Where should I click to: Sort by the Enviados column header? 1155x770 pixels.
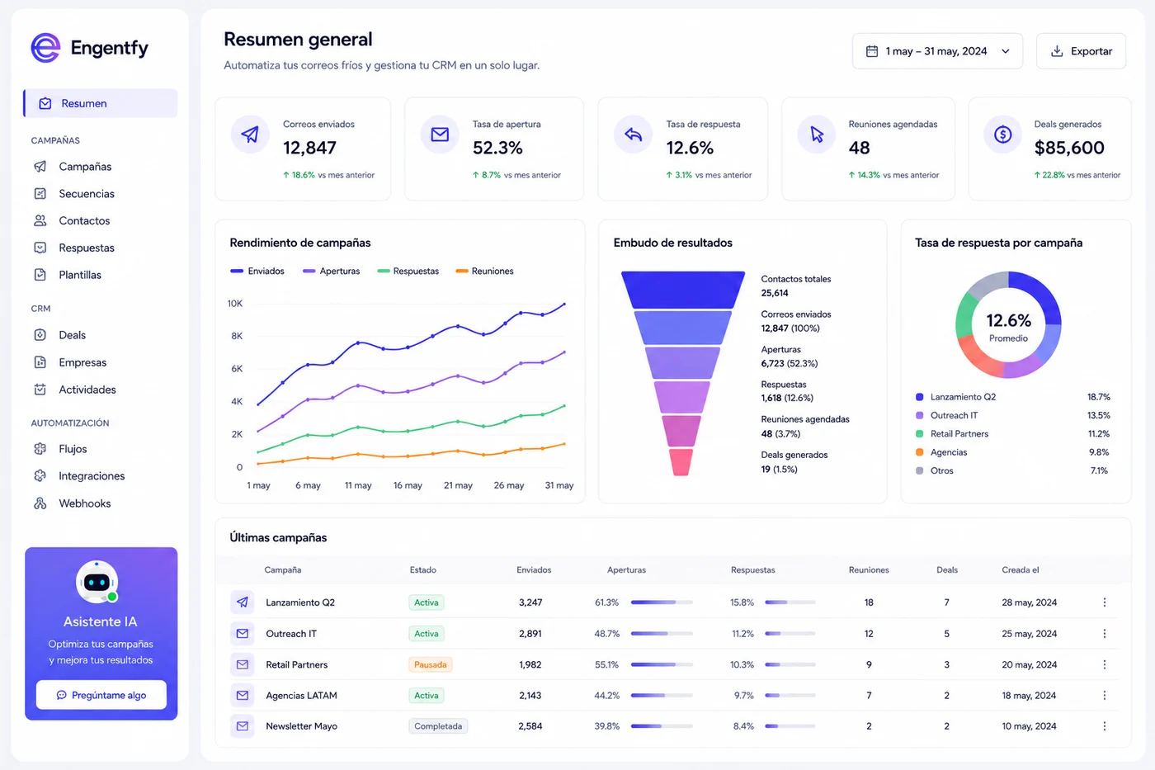[x=534, y=570]
